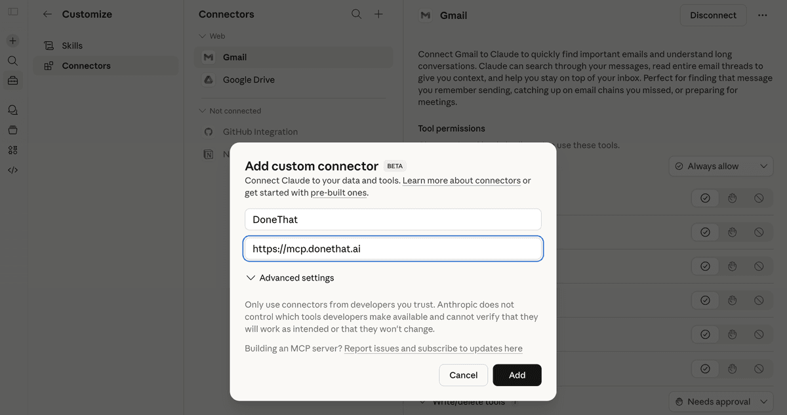Viewport: 787px width, 415px height.
Task: Toggle the sidebar panel icon at top left
Action: point(12,11)
